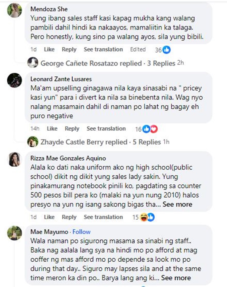Screen dimensions: 227x287
Task: Expand the 5 Replies under Leonard's comment
Action: click(147, 142)
